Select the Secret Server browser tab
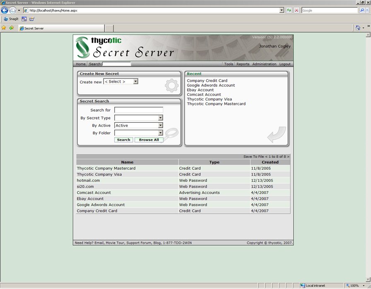Viewport: 371px width, 289px height. tap(61, 29)
